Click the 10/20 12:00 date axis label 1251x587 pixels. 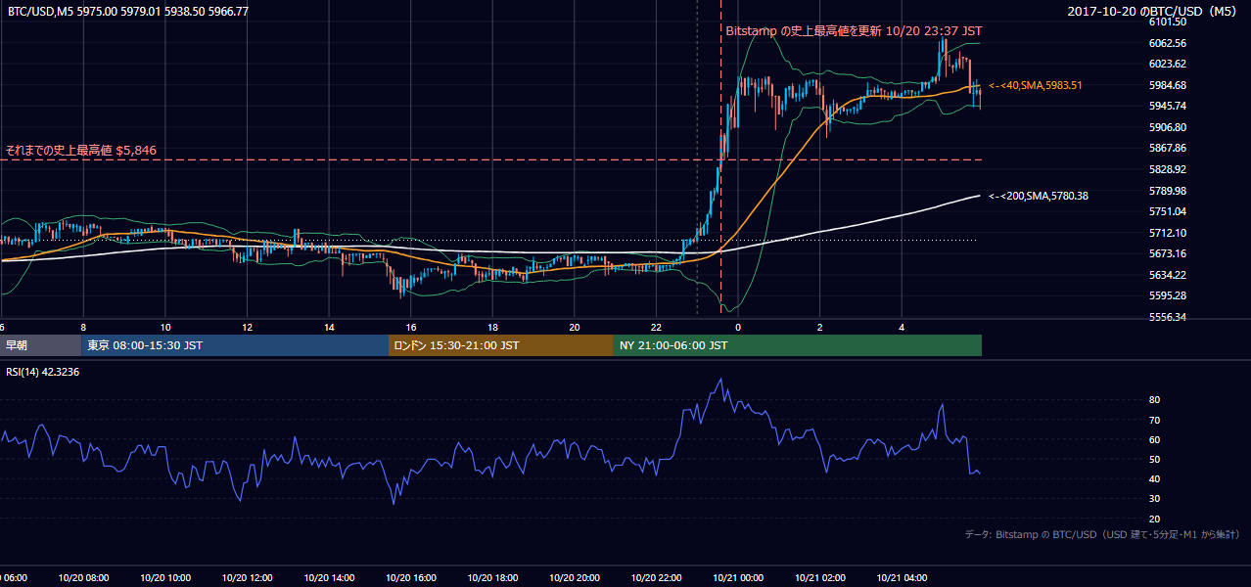[248, 578]
